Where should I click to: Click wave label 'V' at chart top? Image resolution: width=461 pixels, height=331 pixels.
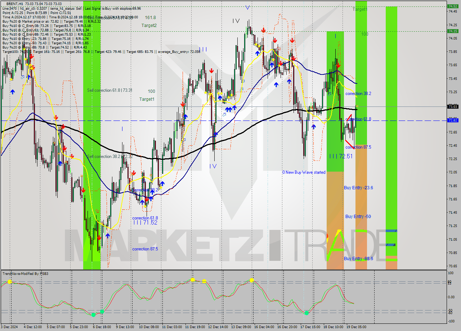pos(247,7)
